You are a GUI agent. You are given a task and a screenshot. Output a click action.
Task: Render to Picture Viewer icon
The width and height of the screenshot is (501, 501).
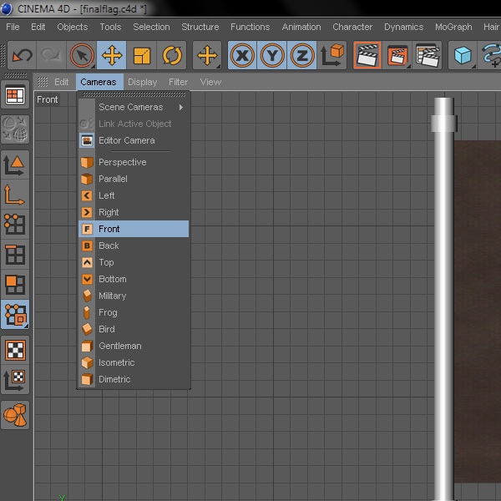(397, 55)
